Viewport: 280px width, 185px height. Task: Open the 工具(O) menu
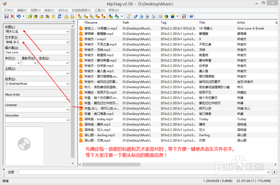(100, 10)
